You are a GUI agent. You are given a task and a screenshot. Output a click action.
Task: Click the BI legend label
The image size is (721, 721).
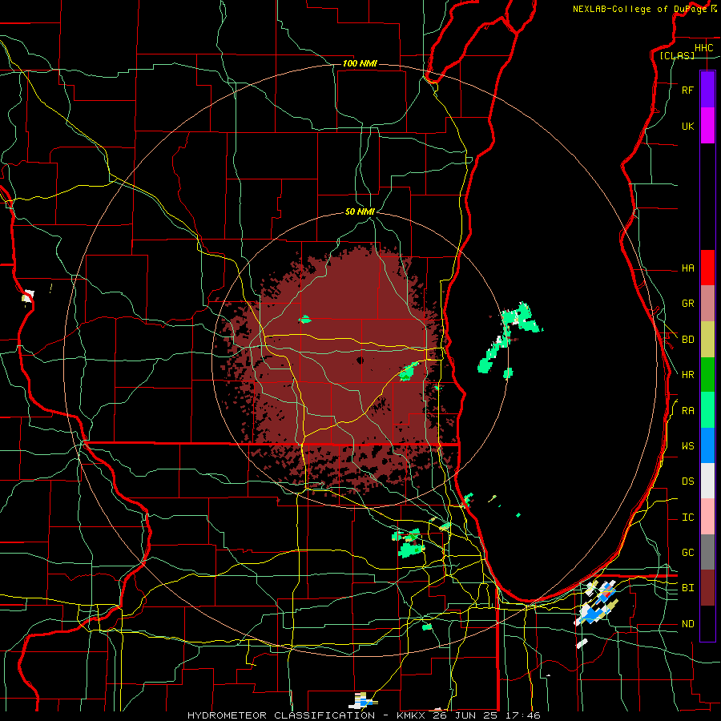point(687,588)
